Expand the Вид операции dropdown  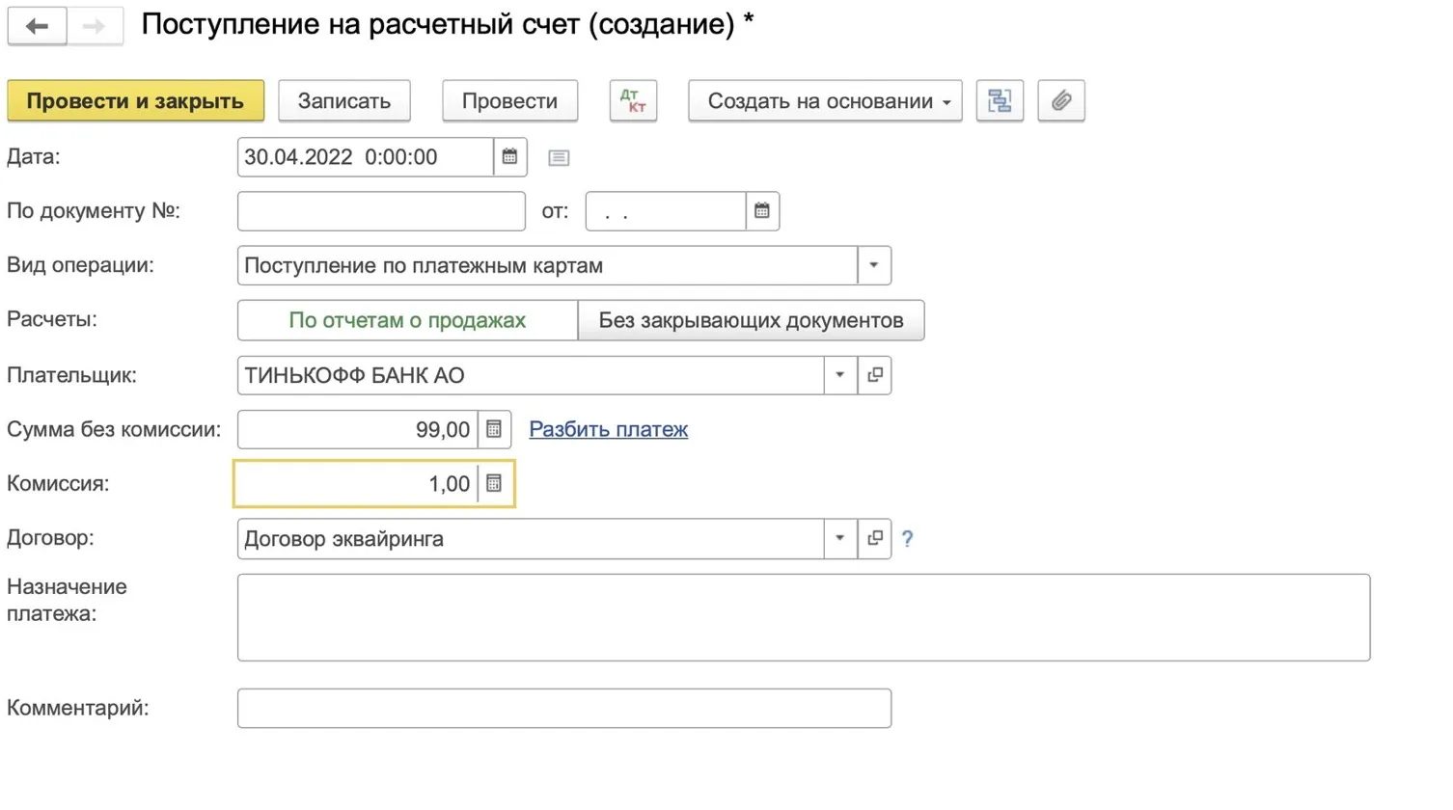click(x=873, y=266)
